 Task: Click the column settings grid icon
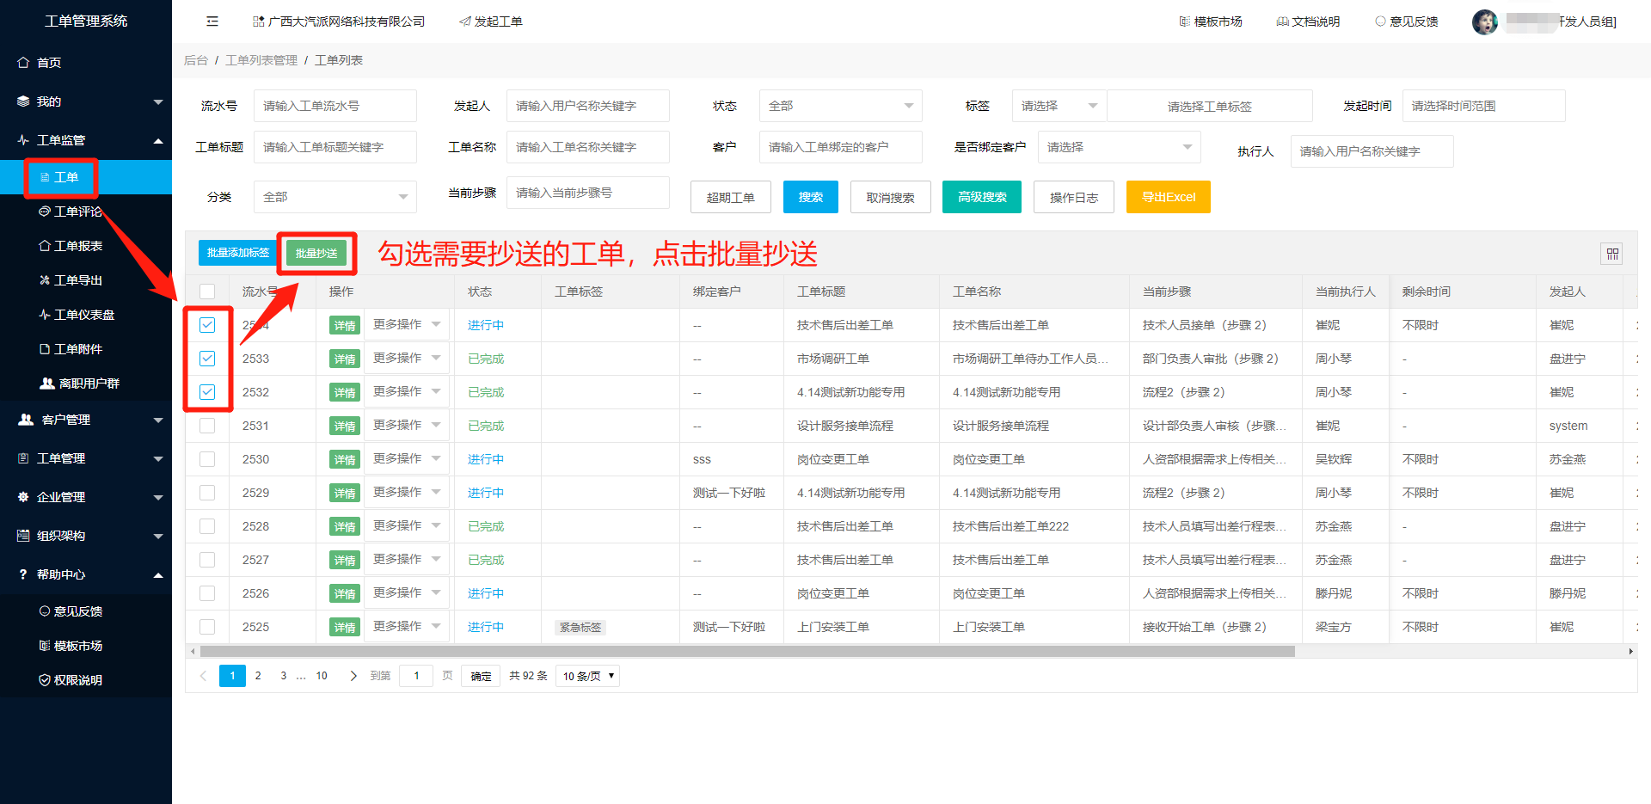[1612, 254]
